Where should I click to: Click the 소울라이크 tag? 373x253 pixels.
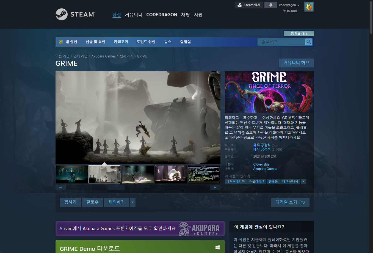257,182
